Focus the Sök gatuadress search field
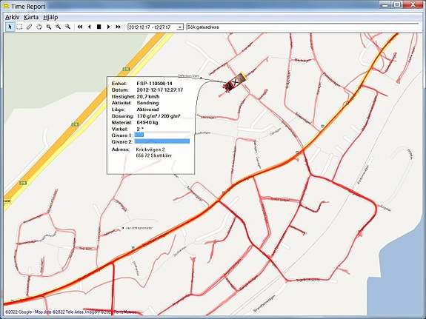The width and height of the screenshot is (426, 319). point(302,27)
